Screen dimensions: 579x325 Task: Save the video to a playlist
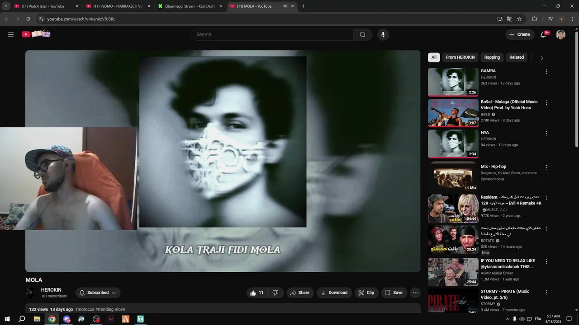(394, 292)
